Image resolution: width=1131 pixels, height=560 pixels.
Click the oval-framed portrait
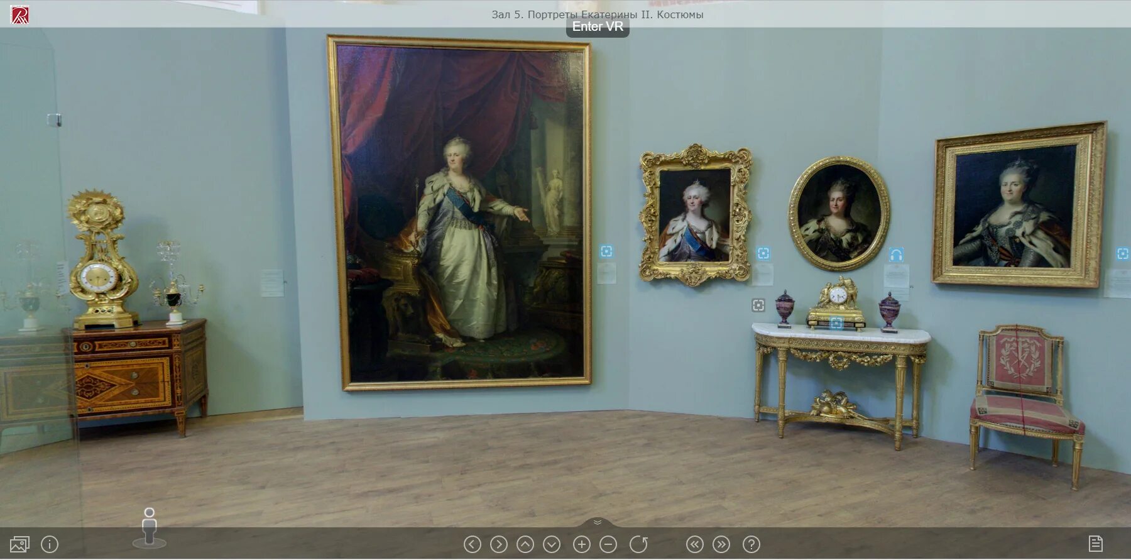pyautogui.click(x=839, y=214)
